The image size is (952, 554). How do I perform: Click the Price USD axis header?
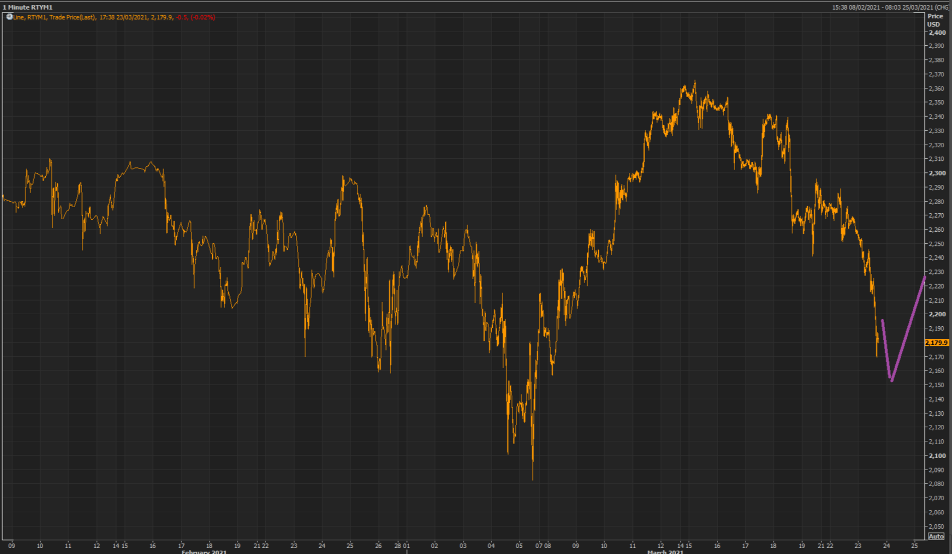(x=934, y=20)
